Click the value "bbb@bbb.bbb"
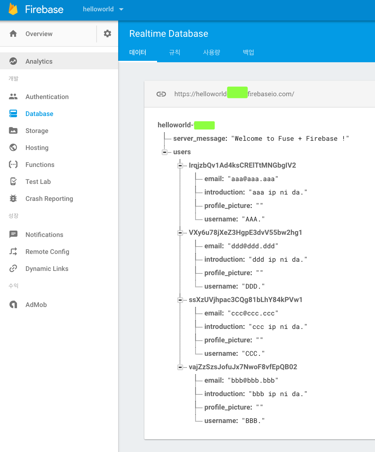Image resolution: width=375 pixels, height=452 pixels. (253, 381)
